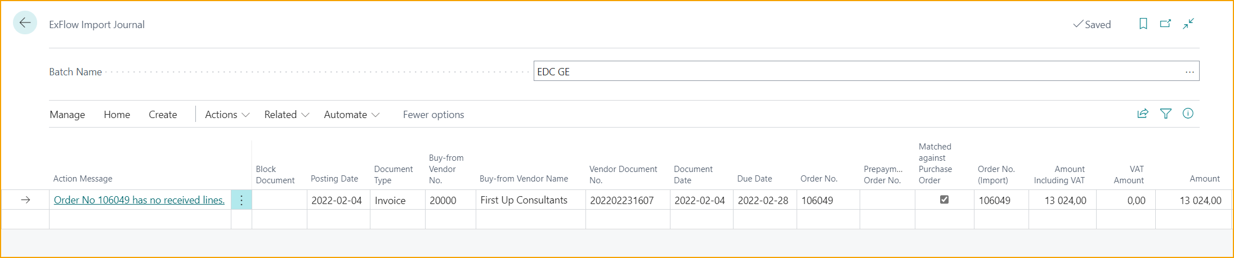This screenshot has width=1234, height=258.
Task: Click Order No. cell 106049
Action: 828,200
